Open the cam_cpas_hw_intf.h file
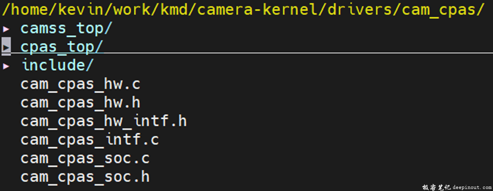493x191 pixels. (x=104, y=121)
